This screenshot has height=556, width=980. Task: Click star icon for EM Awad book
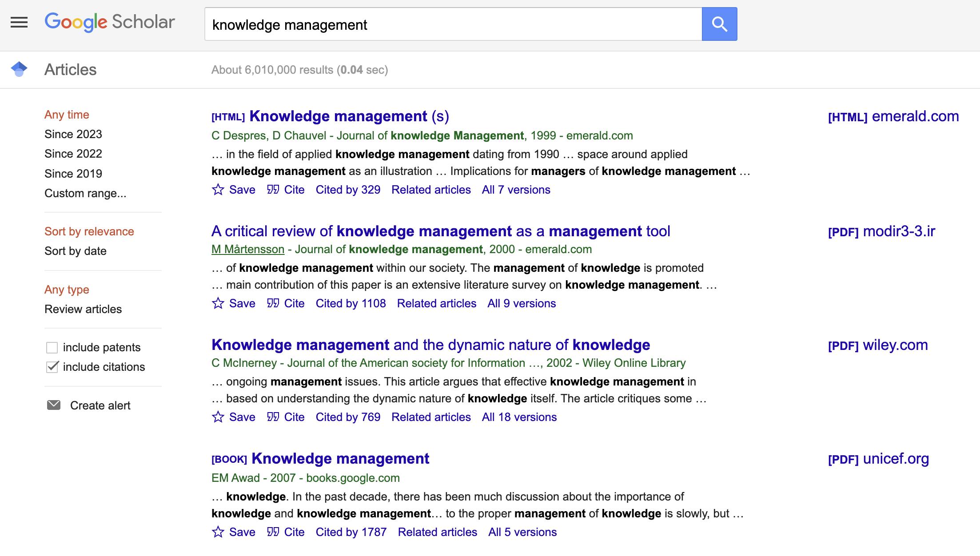coord(218,532)
